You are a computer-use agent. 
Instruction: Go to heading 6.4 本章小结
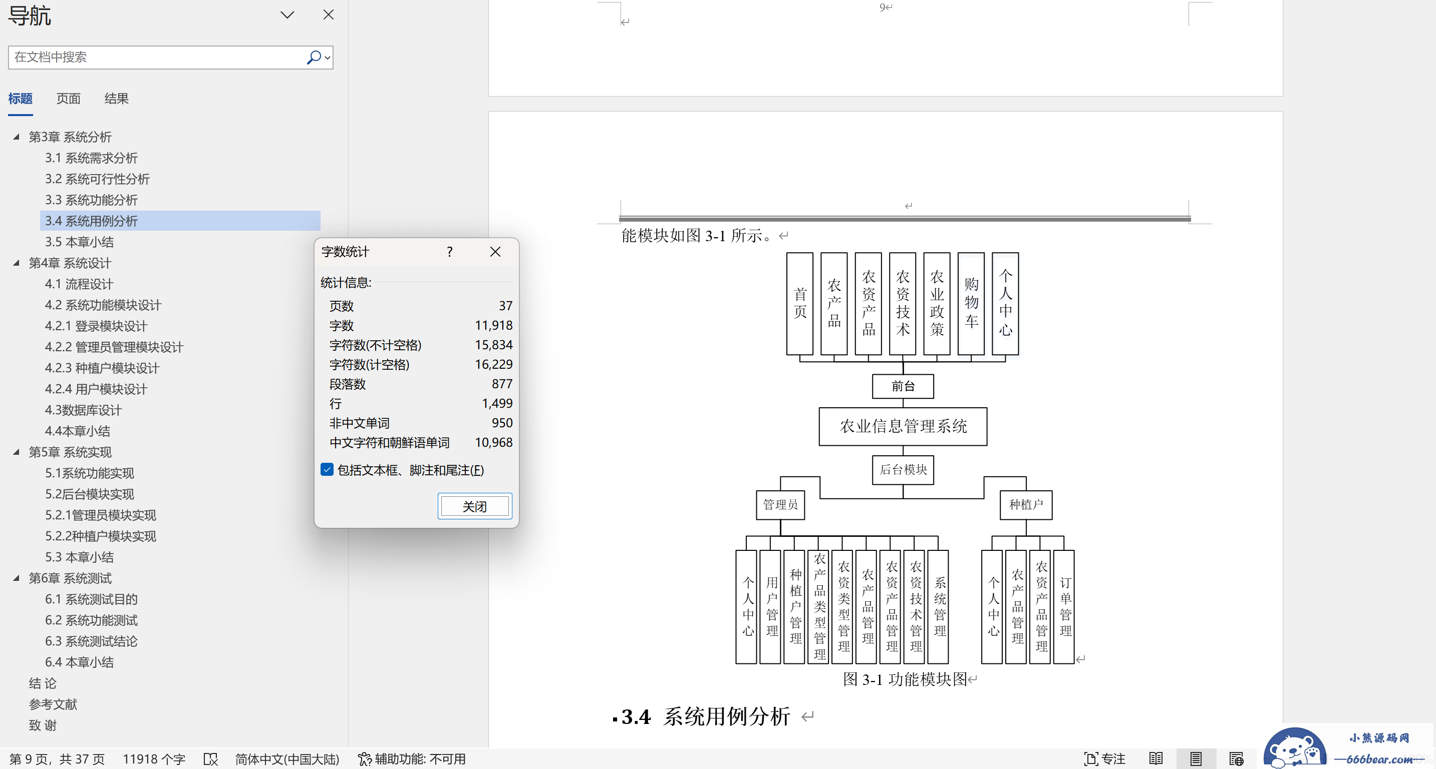click(79, 662)
